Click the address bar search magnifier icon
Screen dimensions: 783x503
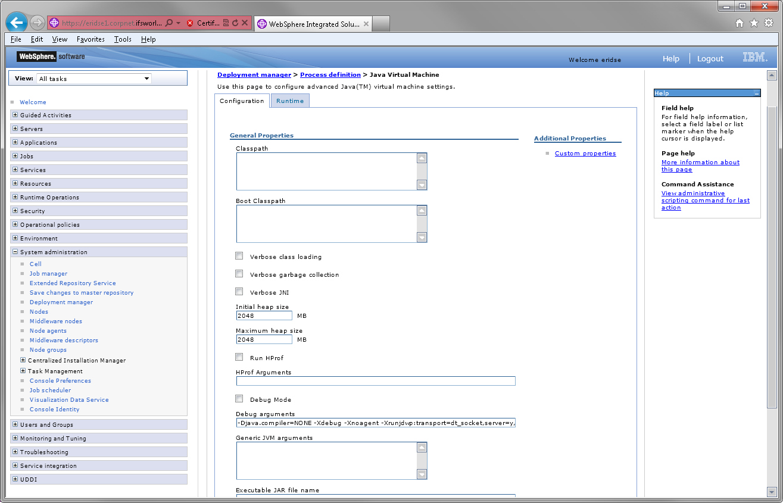click(169, 23)
